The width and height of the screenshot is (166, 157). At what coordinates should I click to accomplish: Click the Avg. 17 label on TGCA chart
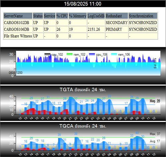(x=155, y=141)
